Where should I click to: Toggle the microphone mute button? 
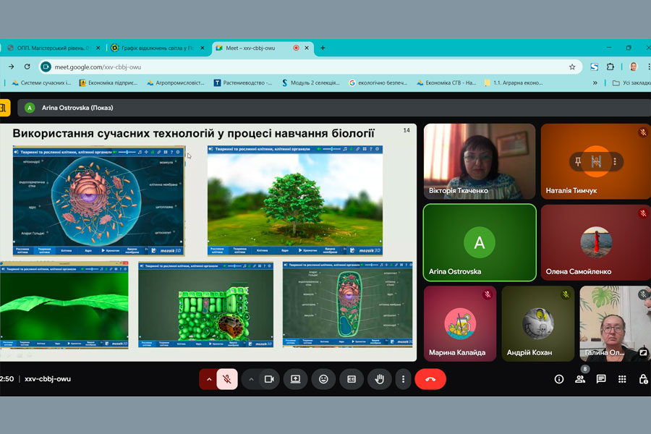coord(227,379)
